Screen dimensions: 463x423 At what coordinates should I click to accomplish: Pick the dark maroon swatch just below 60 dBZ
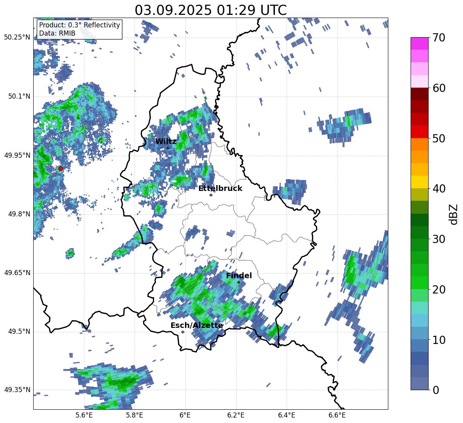(420, 94)
